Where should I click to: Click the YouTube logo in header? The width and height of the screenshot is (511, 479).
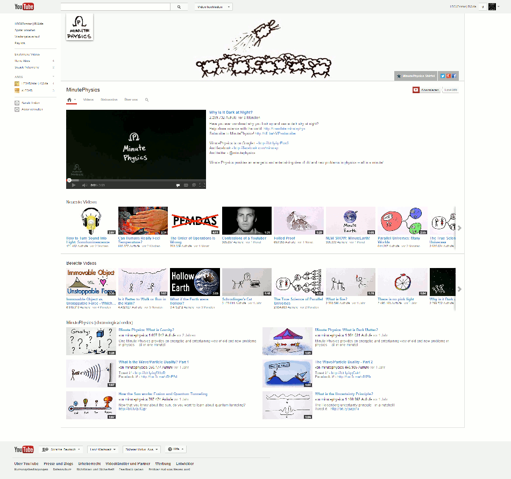coord(24,6)
